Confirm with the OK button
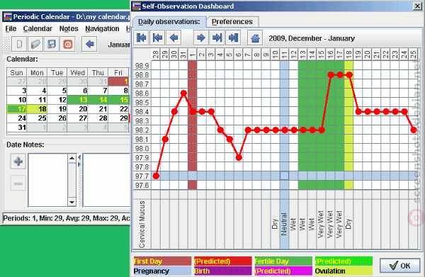 (400, 266)
